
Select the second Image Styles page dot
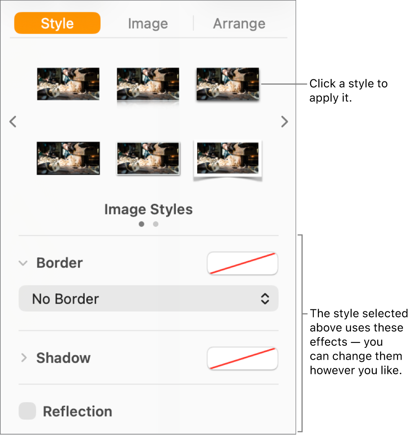(x=155, y=224)
